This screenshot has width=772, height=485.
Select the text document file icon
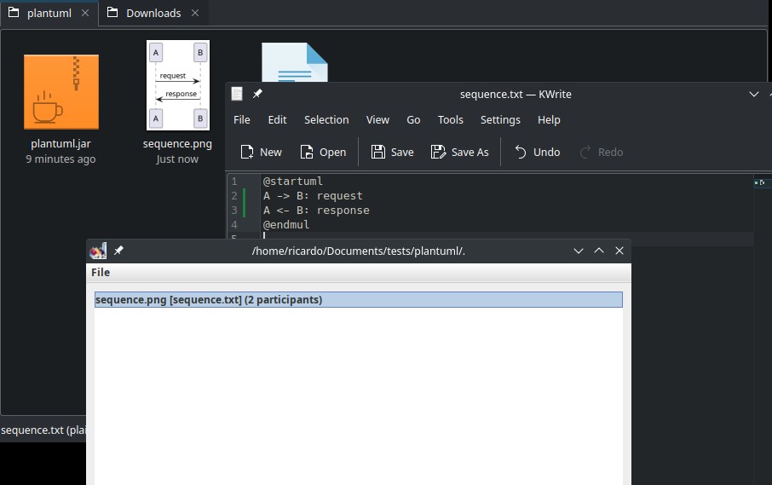[295, 62]
